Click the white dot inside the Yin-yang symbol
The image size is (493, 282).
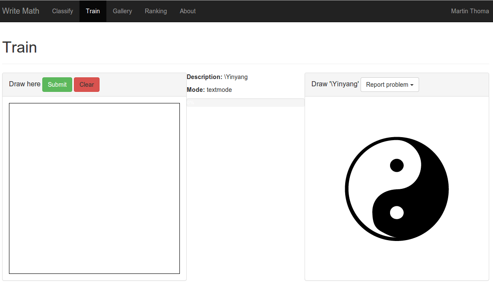[397, 212]
